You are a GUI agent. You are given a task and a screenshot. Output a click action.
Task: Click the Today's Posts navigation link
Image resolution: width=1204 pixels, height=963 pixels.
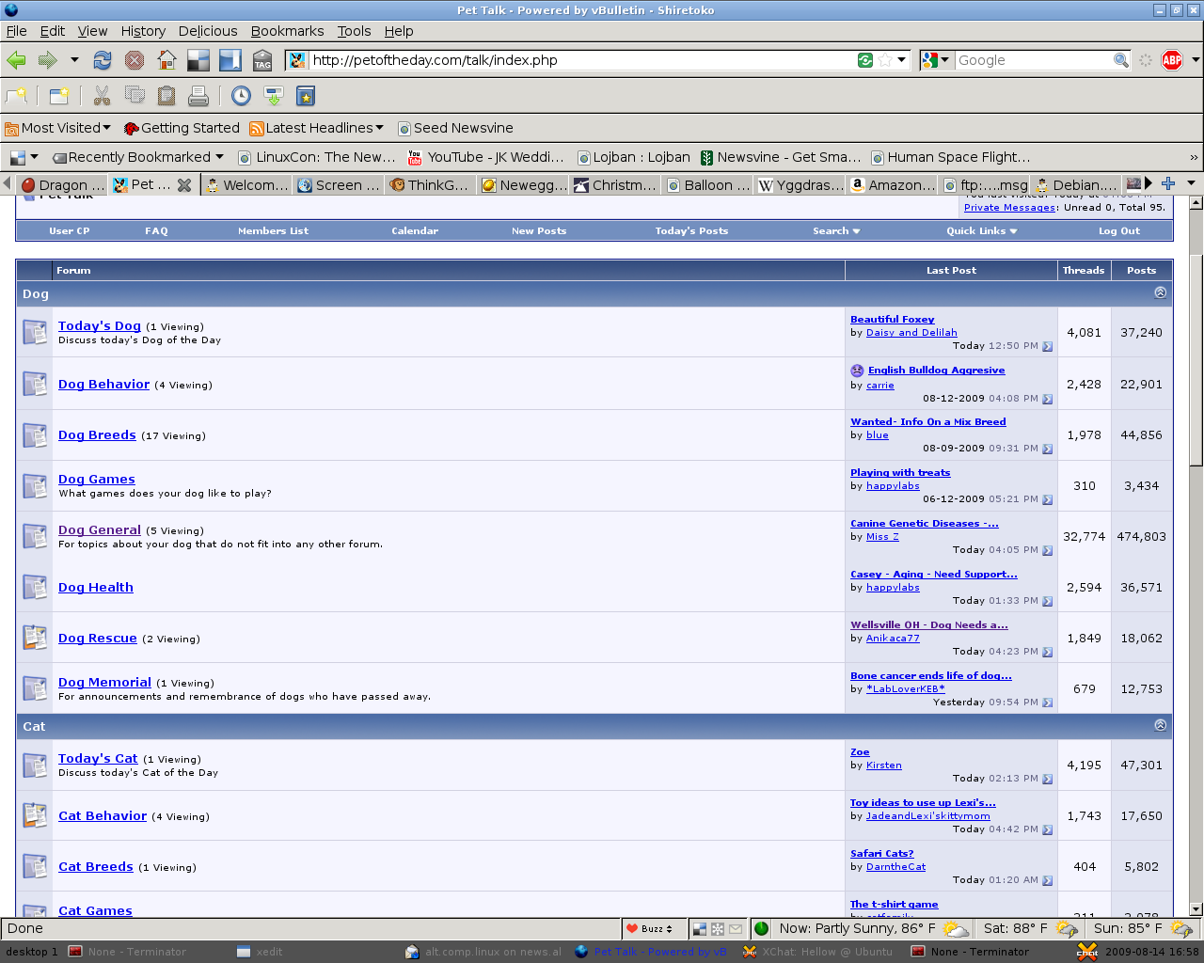pyautogui.click(x=691, y=231)
